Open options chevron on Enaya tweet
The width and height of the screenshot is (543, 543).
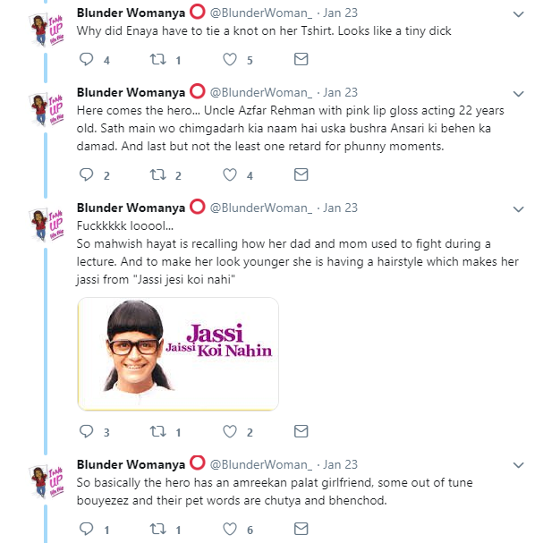tap(518, 14)
